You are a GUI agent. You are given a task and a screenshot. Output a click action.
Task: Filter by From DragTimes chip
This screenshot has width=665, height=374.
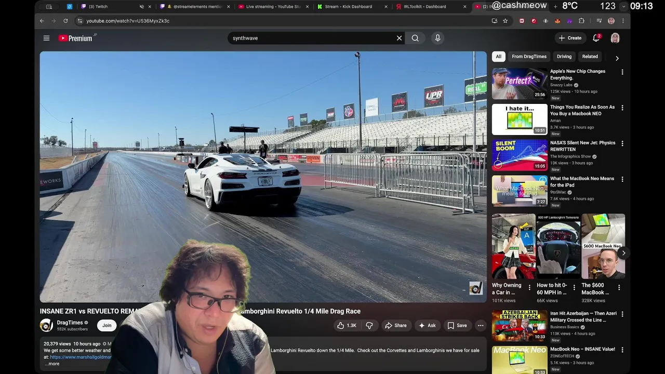(x=529, y=57)
